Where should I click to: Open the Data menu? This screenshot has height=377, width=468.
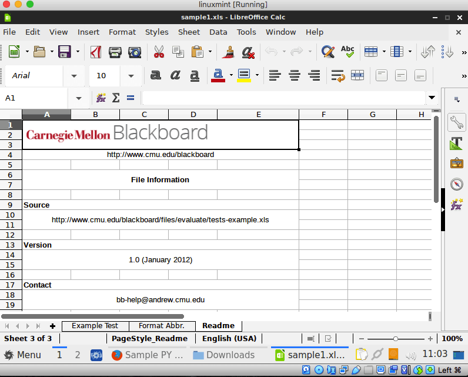[x=218, y=32]
